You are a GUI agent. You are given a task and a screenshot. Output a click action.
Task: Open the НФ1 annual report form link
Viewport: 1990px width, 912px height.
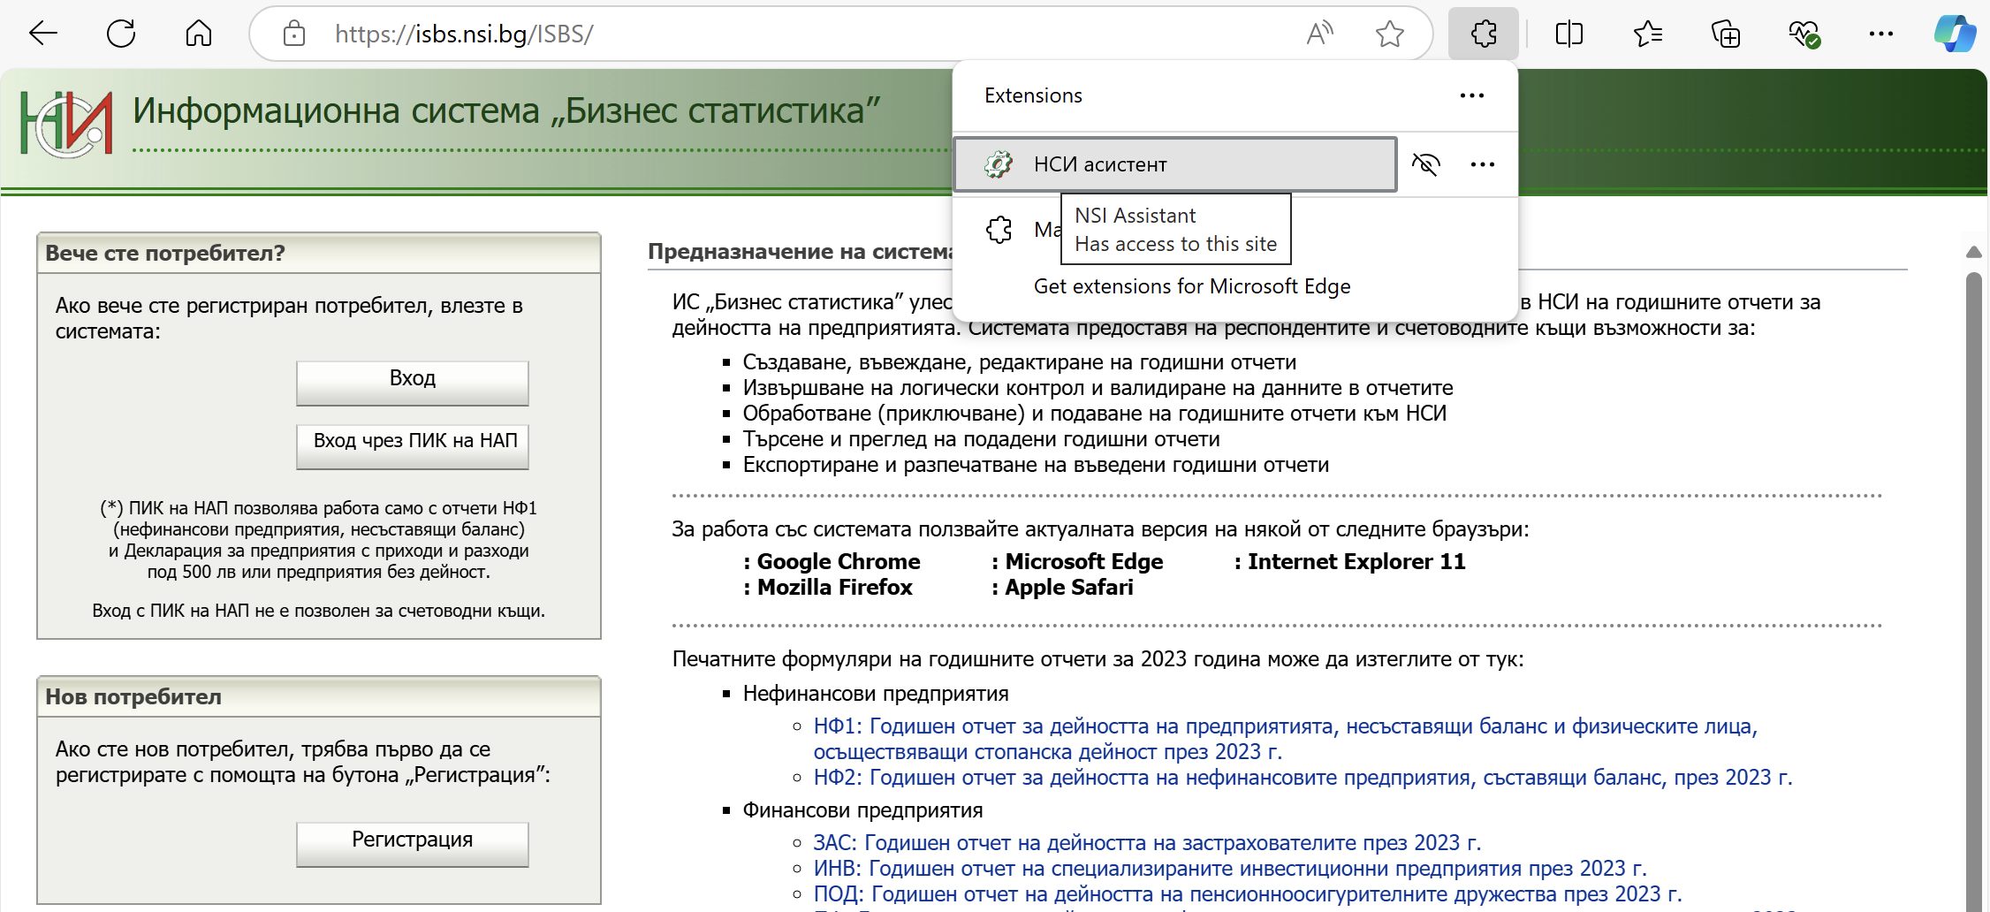(x=1286, y=739)
